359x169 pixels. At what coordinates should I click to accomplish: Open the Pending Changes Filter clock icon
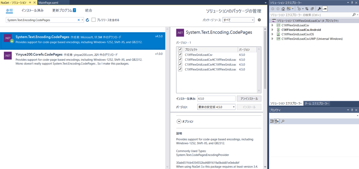click(299, 9)
